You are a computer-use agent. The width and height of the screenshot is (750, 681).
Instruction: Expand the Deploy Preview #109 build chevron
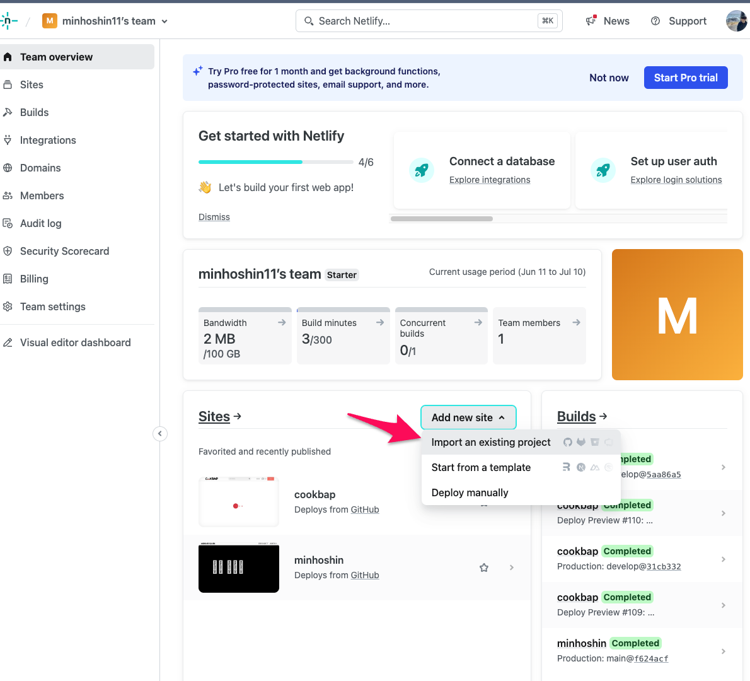pyautogui.click(x=724, y=605)
